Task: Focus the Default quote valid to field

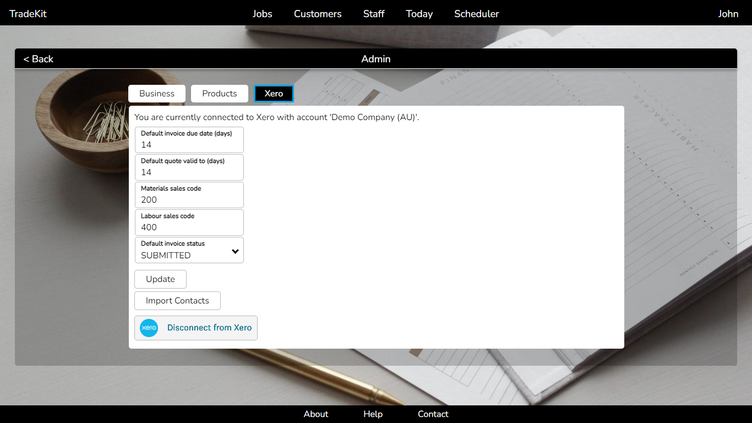Action: pos(189,167)
